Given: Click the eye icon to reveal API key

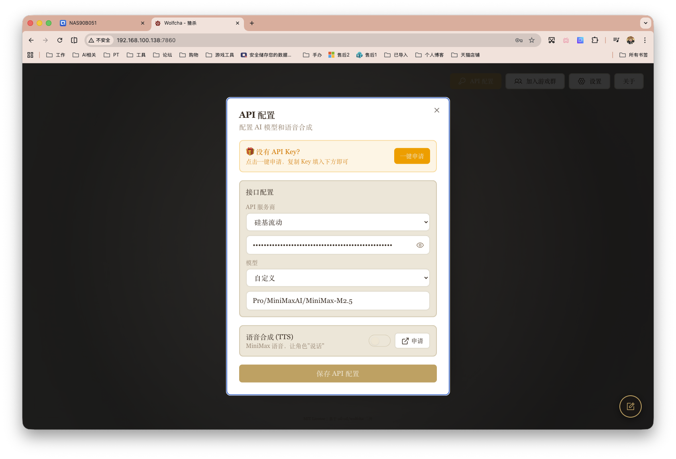Looking at the screenshot, I should tap(420, 245).
